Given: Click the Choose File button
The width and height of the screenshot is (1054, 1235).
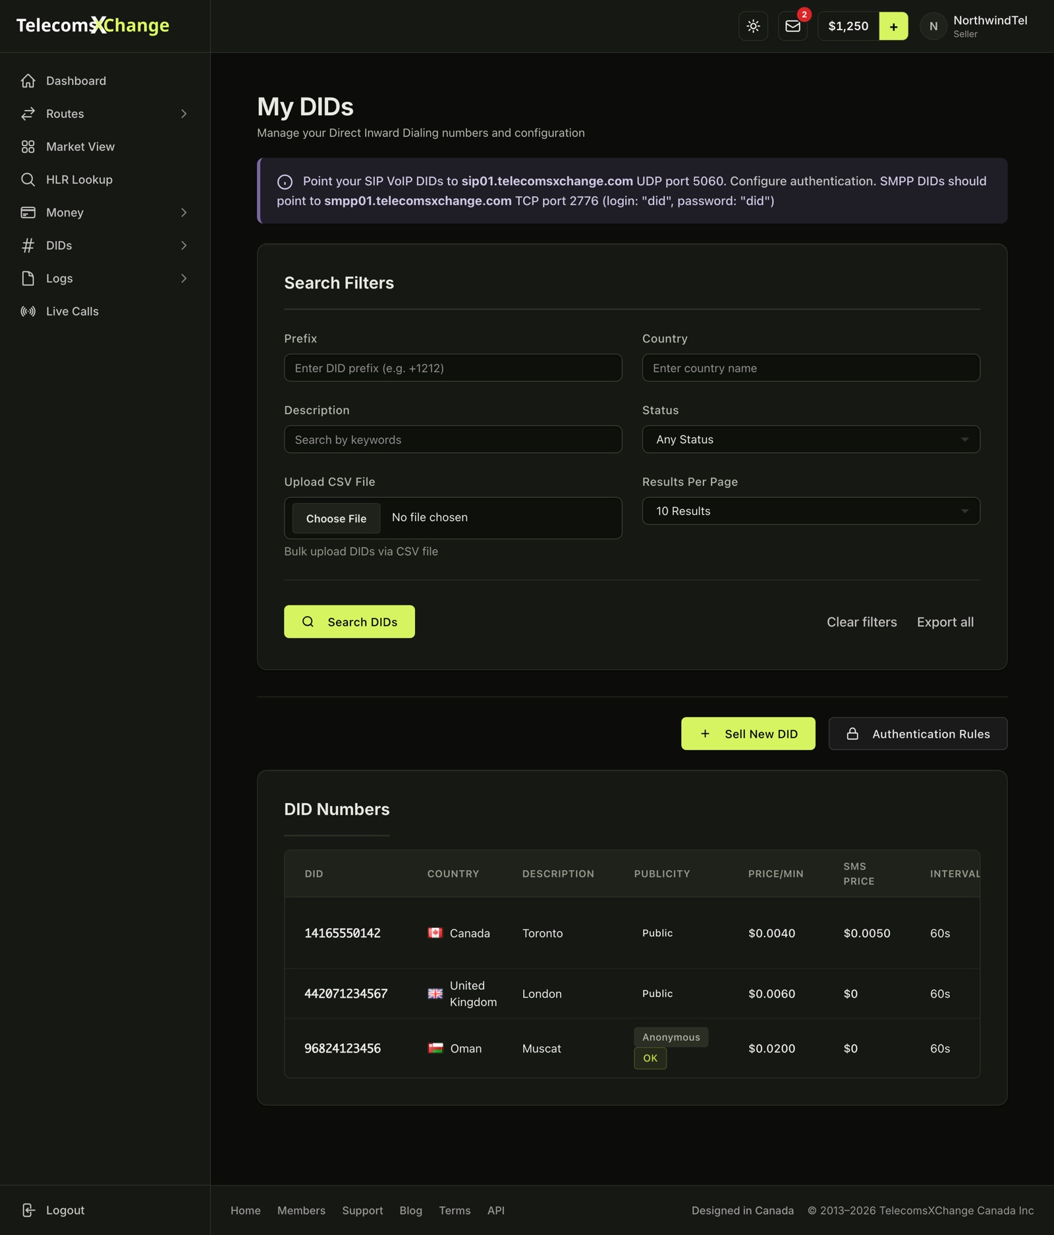Looking at the screenshot, I should coord(336,518).
